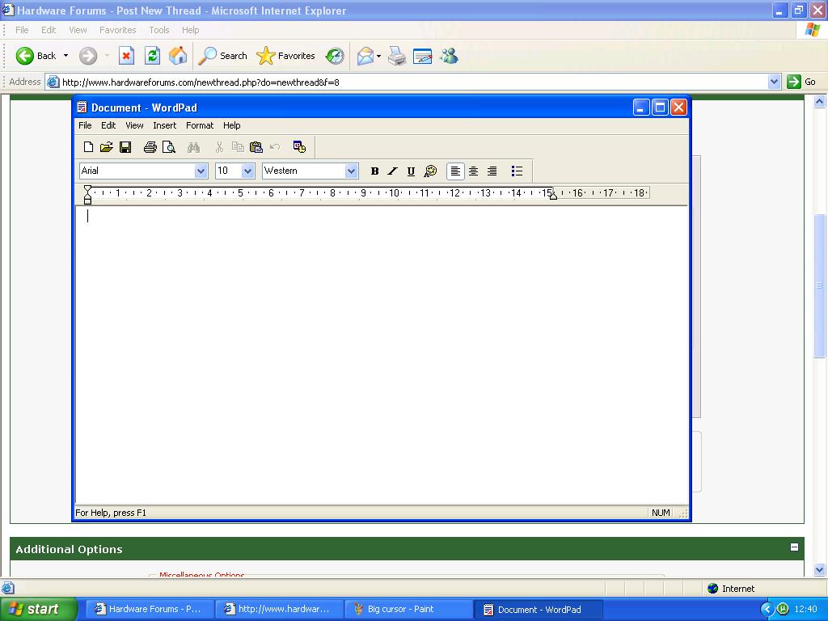Open the Arial font dropdown
The image size is (828, 621).
pos(201,171)
